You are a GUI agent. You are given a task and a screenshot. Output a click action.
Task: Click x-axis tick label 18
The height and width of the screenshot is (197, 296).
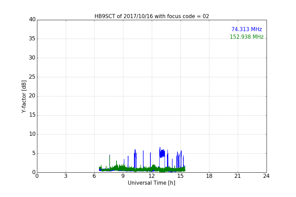click(209, 176)
